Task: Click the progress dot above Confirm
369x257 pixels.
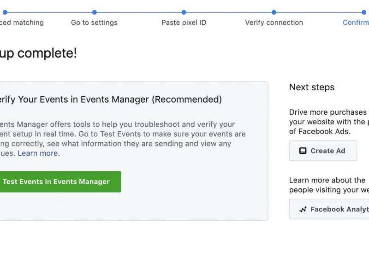Action: click(x=364, y=12)
